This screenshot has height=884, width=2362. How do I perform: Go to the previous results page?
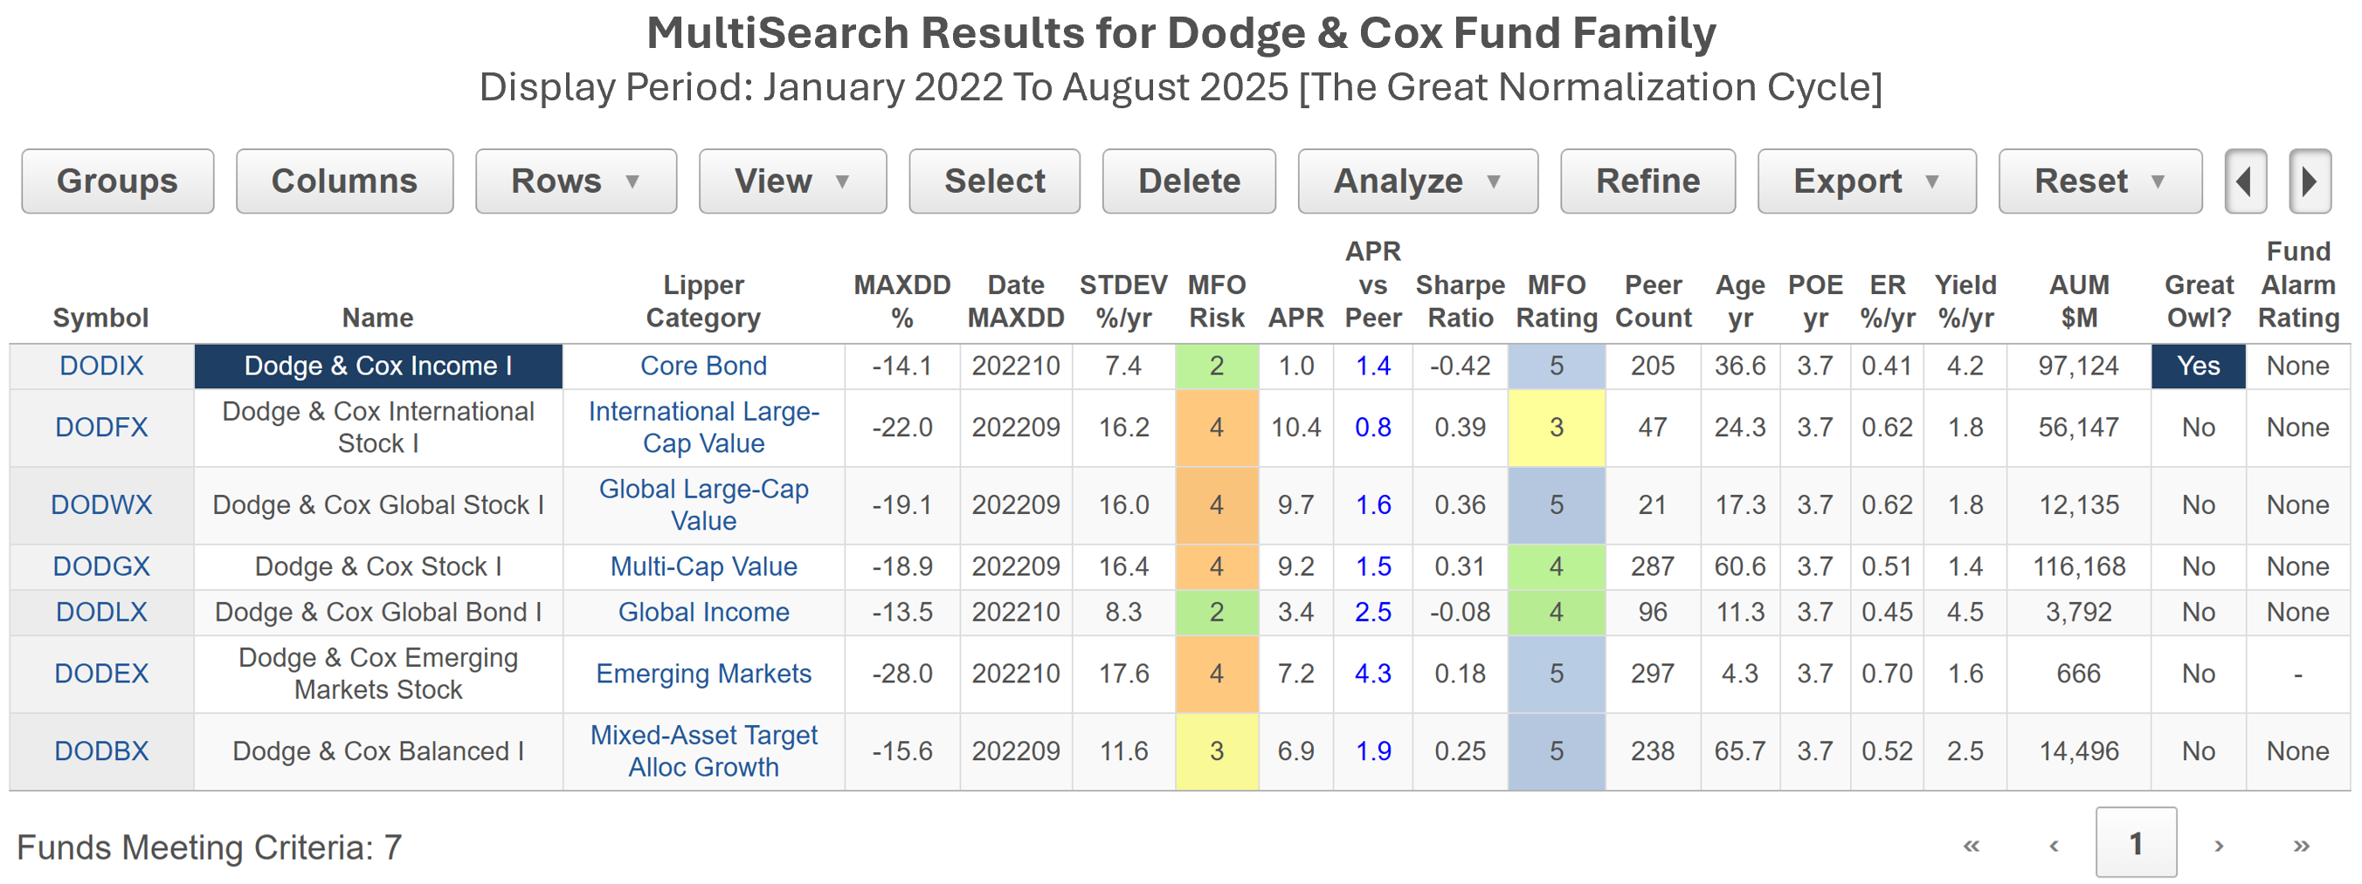[x=2054, y=846]
